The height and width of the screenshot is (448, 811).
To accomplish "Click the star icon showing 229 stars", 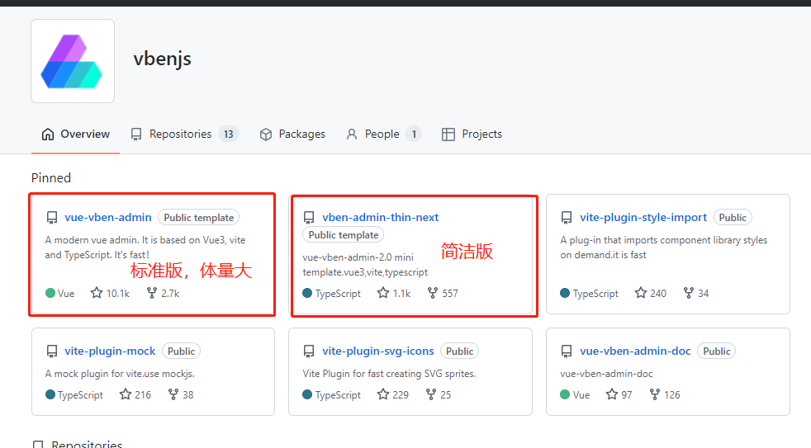I will coord(382,394).
